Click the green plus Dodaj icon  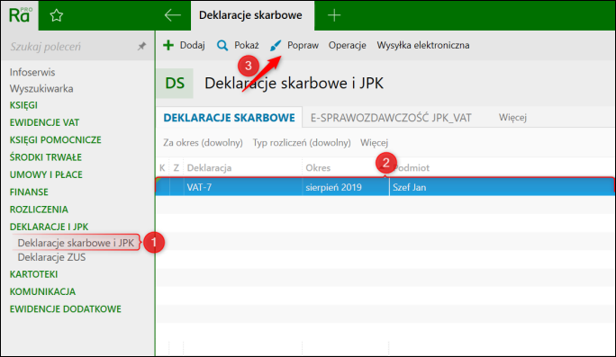pos(168,45)
